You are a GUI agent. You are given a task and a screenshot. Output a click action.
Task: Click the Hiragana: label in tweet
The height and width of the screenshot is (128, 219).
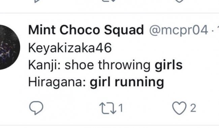[57, 82]
